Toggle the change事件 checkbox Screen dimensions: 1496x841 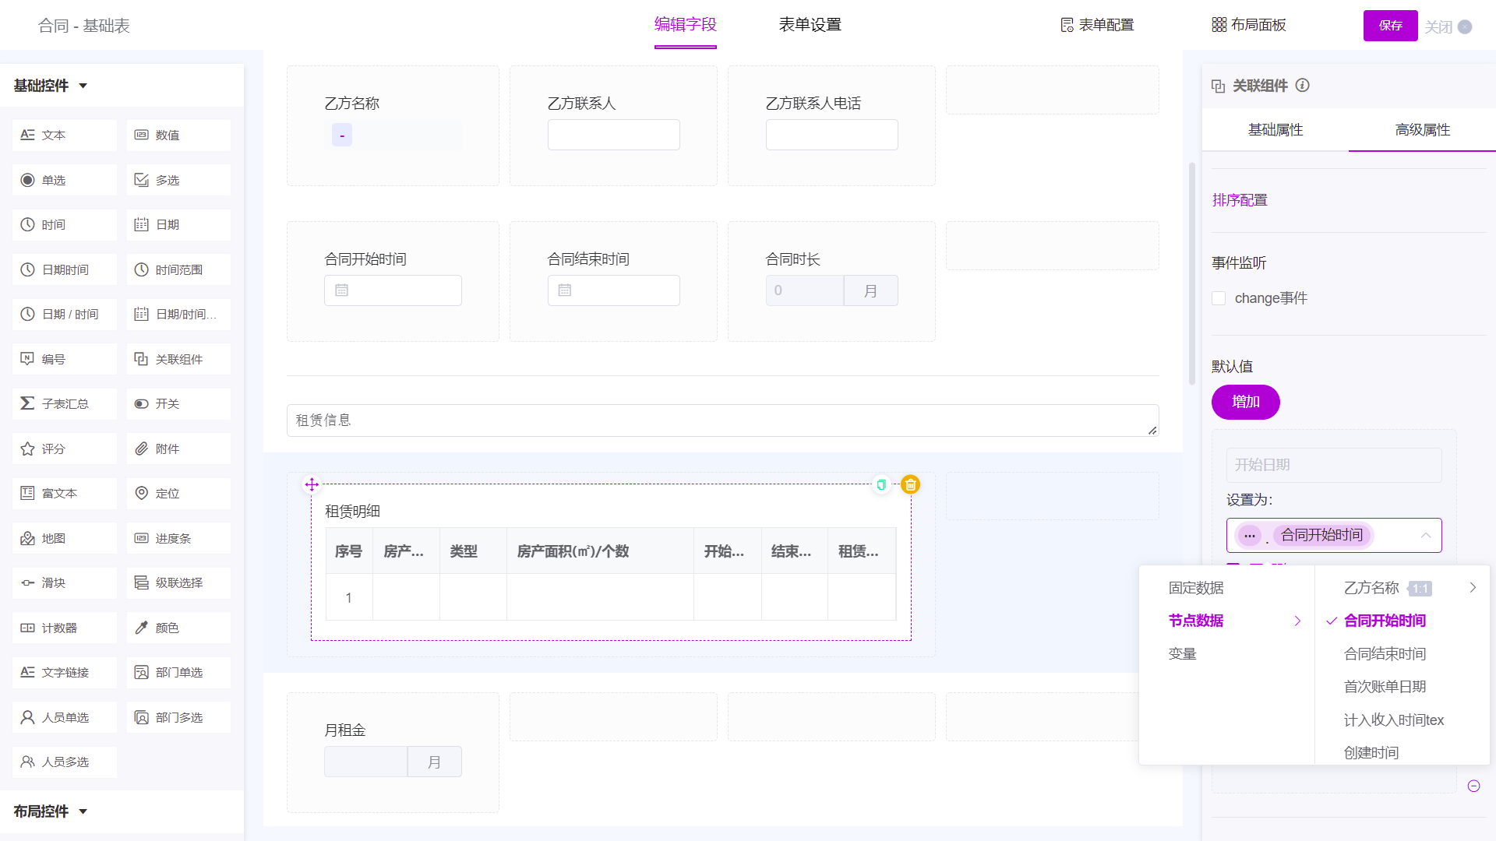tap(1219, 299)
